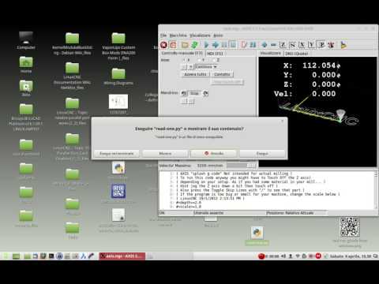Click the clock date in the system tray

[x=351, y=256]
